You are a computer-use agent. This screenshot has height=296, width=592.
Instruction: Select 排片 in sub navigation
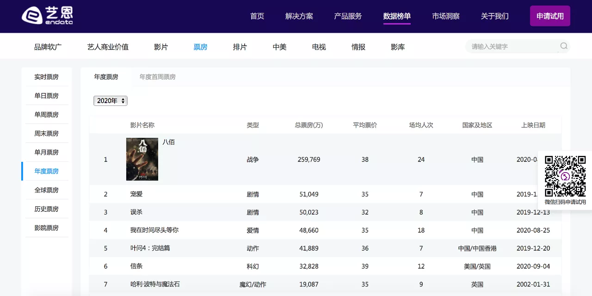coord(240,47)
